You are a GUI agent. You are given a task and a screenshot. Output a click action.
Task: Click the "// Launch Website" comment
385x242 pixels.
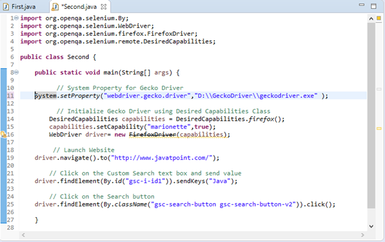(84, 150)
